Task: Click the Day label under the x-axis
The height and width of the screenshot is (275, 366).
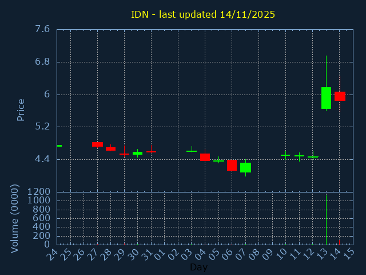Action: [198, 267]
